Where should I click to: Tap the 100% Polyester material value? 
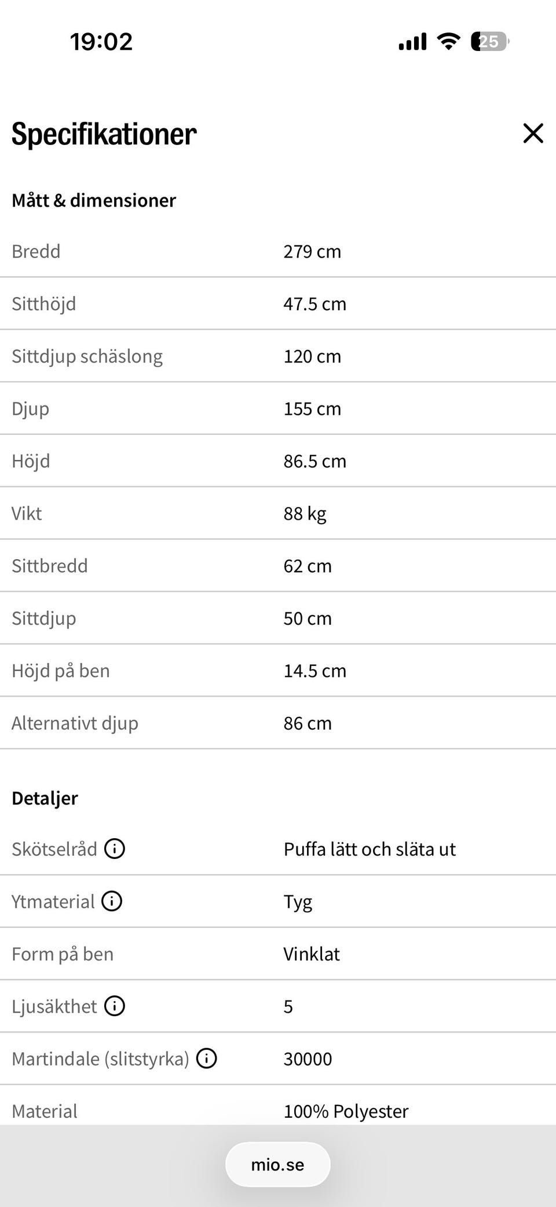[x=346, y=1111]
